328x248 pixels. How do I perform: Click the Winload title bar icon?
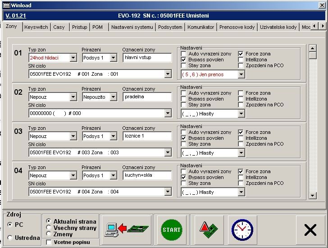click(5, 5)
